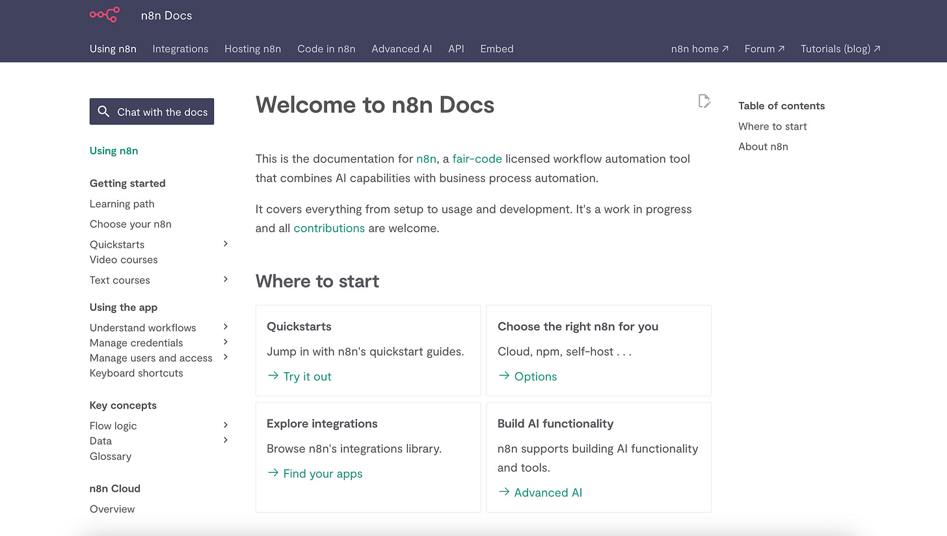The image size is (947, 536).
Task: Click the Using the app sidebar heading
Action: [124, 307]
